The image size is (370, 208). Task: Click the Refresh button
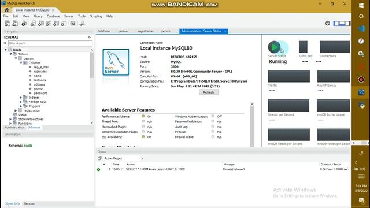point(209,92)
